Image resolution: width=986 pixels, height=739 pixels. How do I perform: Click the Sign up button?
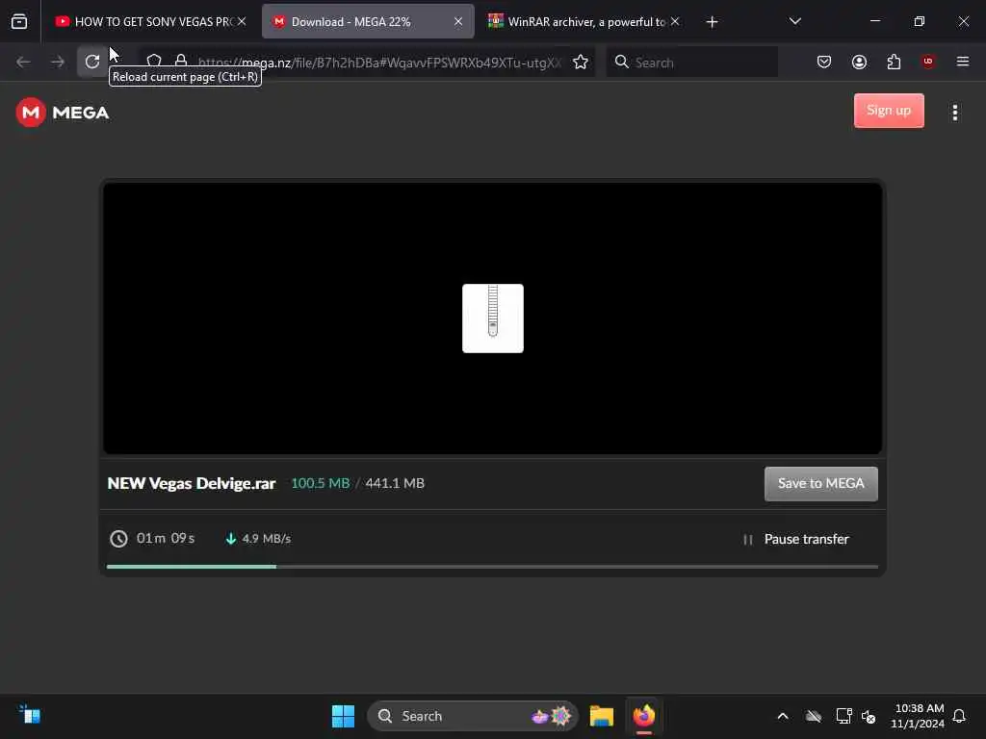tap(889, 111)
